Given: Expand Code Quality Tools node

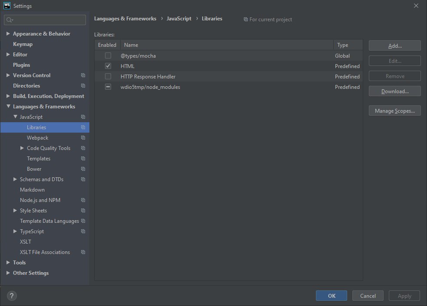Looking at the screenshot, I should coord(22,148).
